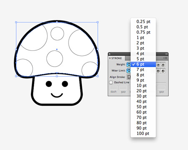188x150 pixels.
Task: Open the Stroke panel options menu icon
Action: coord(165,58)
